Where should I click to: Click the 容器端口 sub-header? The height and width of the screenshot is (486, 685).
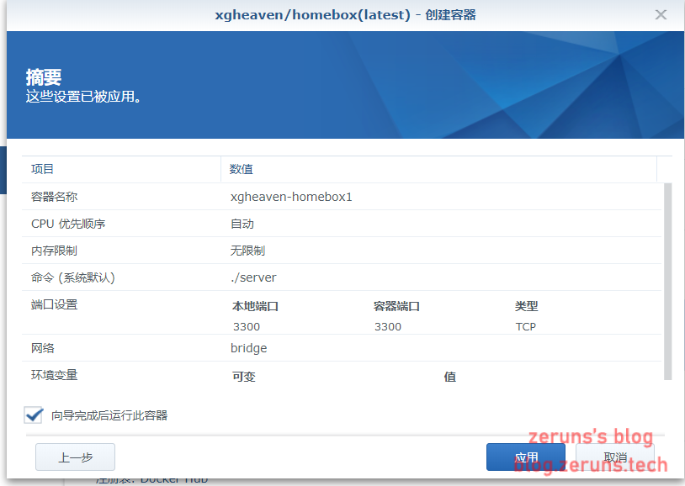pyautogui.click(x=396, y=306)
